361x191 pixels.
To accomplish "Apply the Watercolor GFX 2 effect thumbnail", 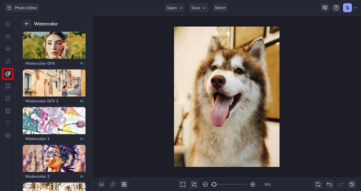I will (x=54, y=83).
